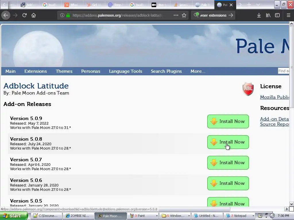The width and height of the screenshot is (294, 220).
Task: Expand hidden tray icons chevron
Action: (x=272, y=216)
